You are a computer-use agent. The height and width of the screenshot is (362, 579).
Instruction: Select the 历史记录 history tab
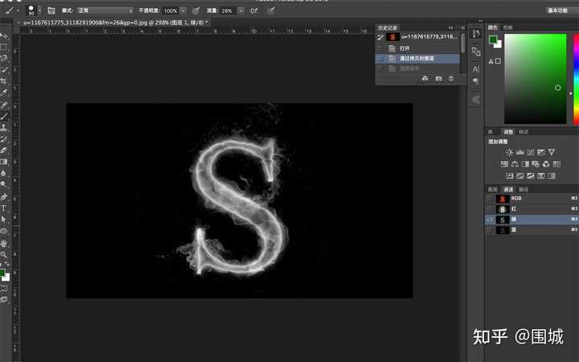(388, 28)
